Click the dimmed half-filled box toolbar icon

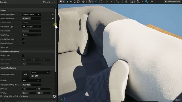(x=126, y=2)
